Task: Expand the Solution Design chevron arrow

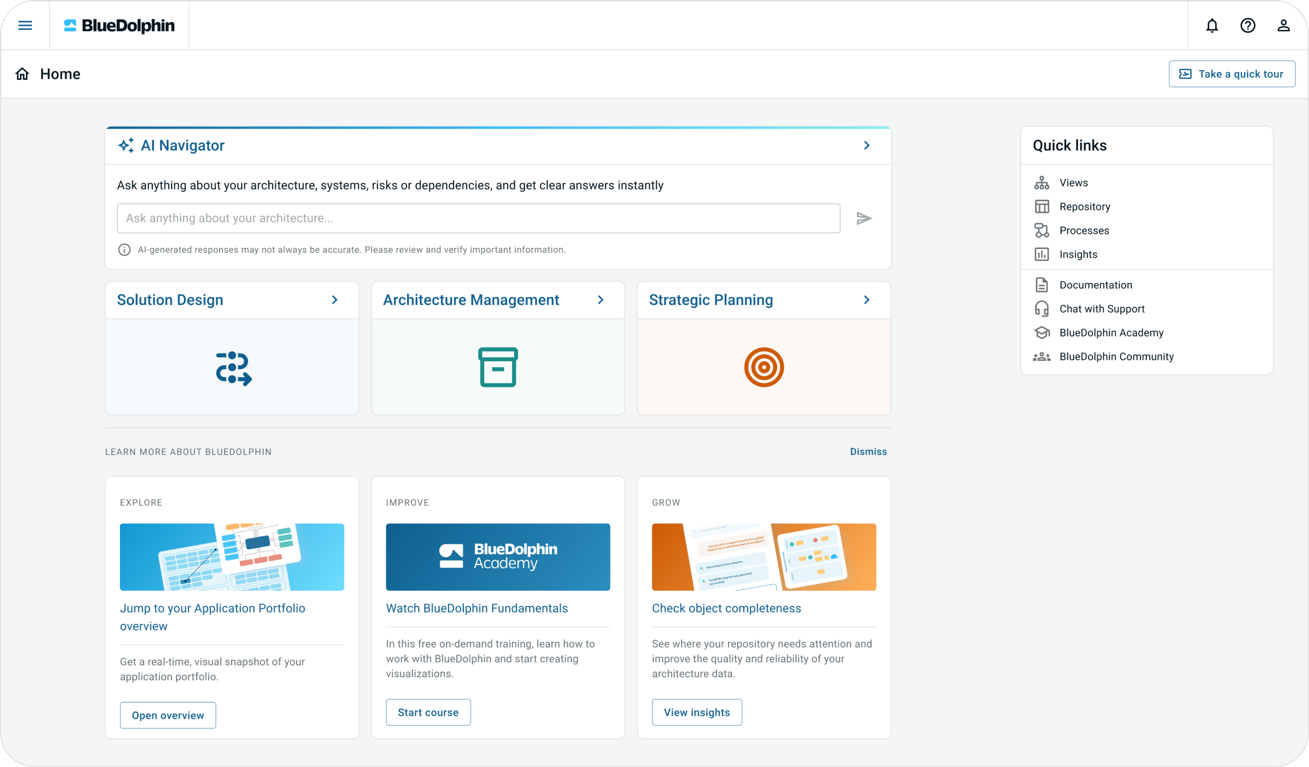Action: 334,300
